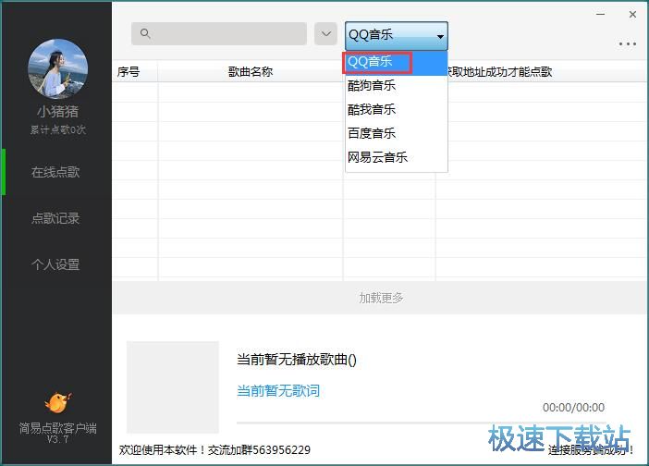
Task: Minimize the song request window
Action: pos(601,15)
